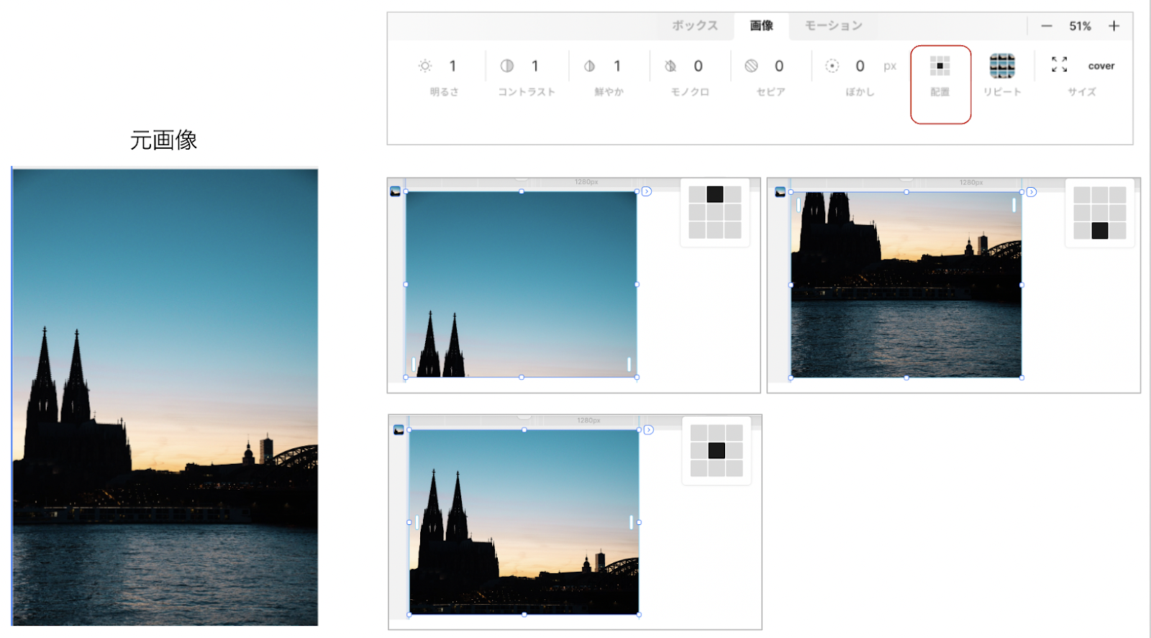This screenshot has width=1151, height=638.
Task: Select the saturation value above 鮮やか
Action: coord(617,66)
